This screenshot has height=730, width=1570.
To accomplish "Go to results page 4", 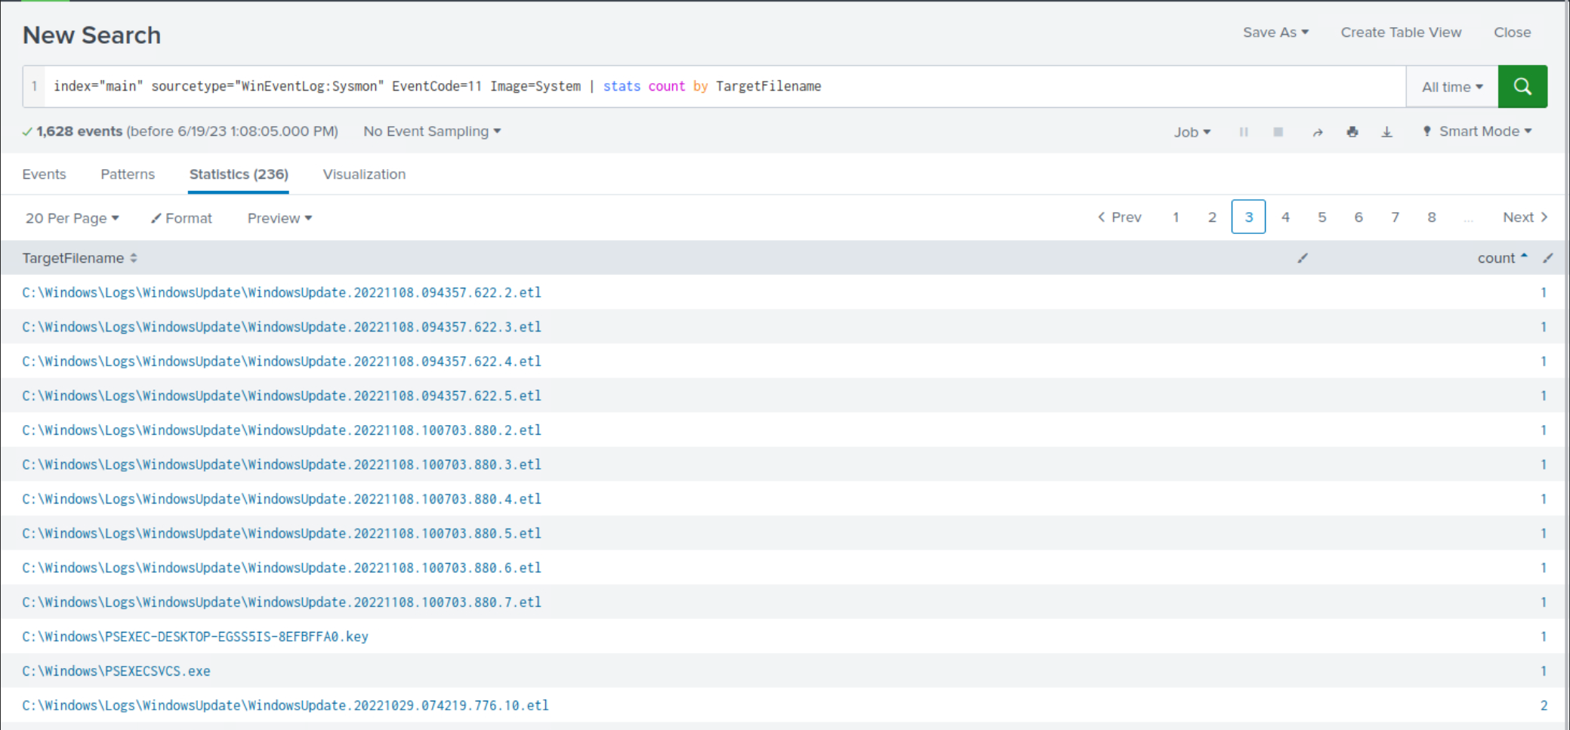I will [1285, 217].
